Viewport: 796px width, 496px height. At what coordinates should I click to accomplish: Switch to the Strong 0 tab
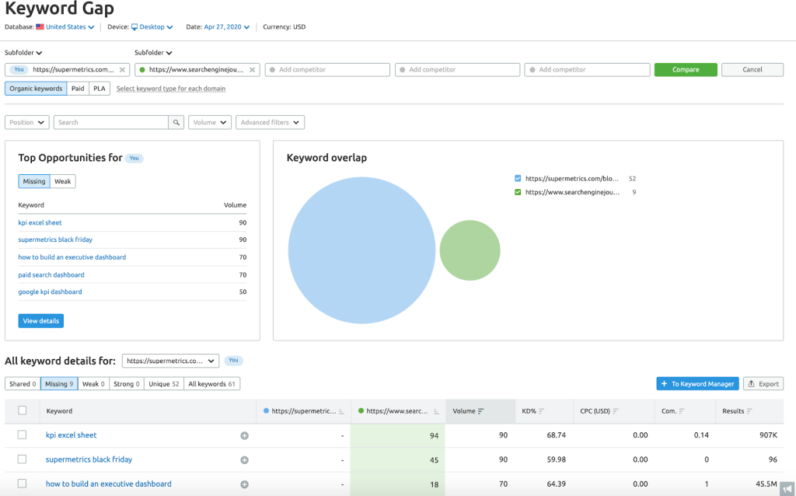tap(127, 384)
